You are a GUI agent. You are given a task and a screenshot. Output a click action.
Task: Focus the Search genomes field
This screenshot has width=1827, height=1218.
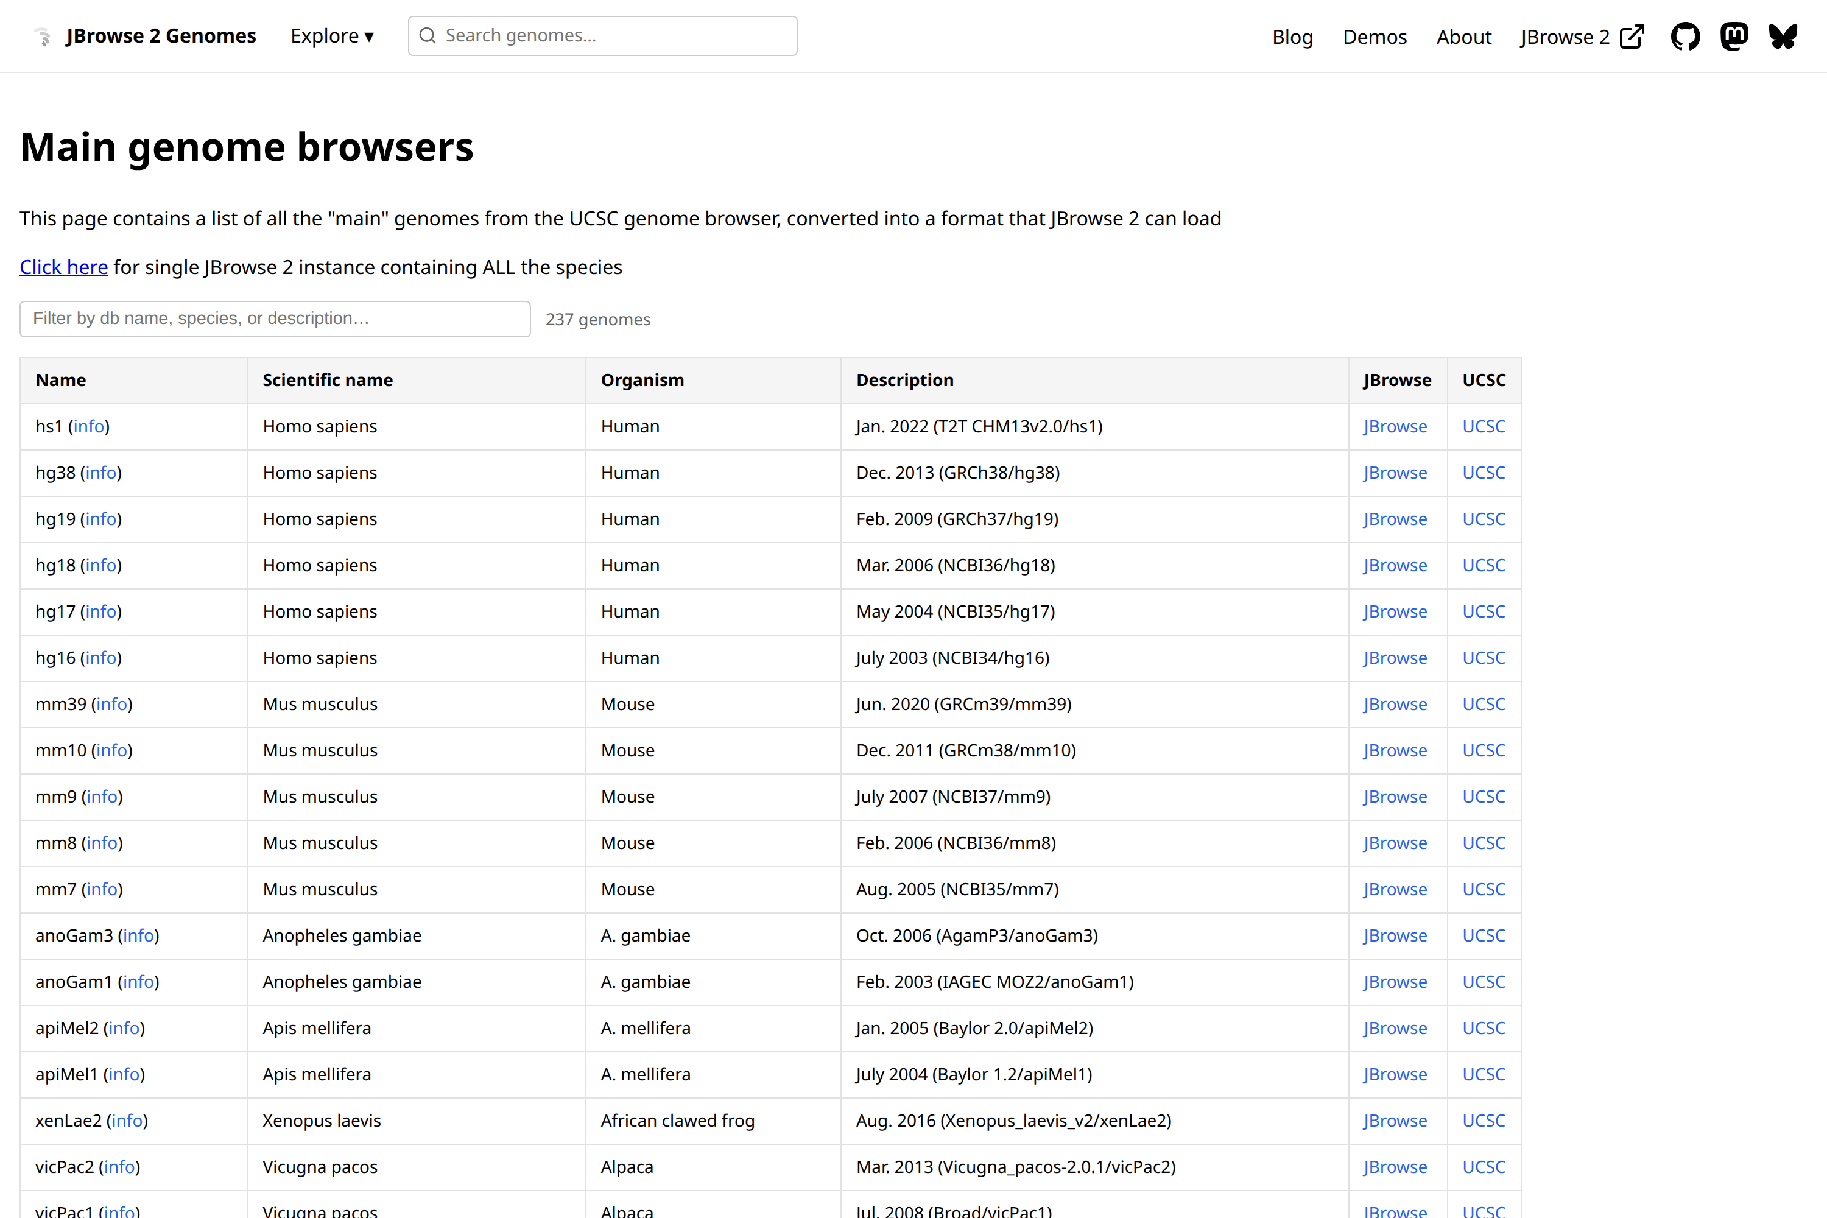pos(603,36)
